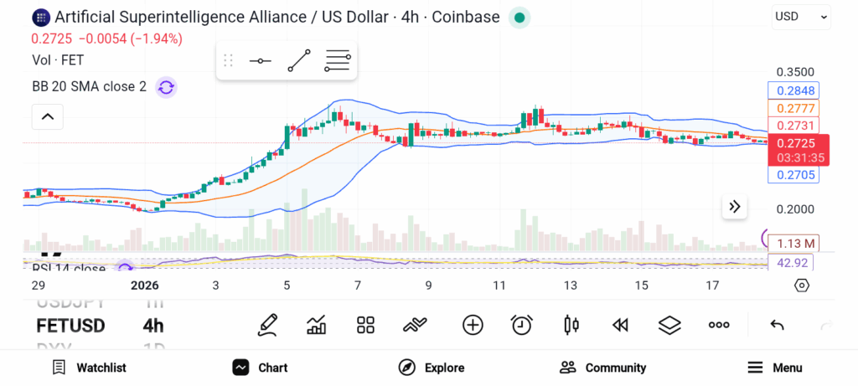
Task: Open the USD currency dropdown
Action: pos(801,17)
